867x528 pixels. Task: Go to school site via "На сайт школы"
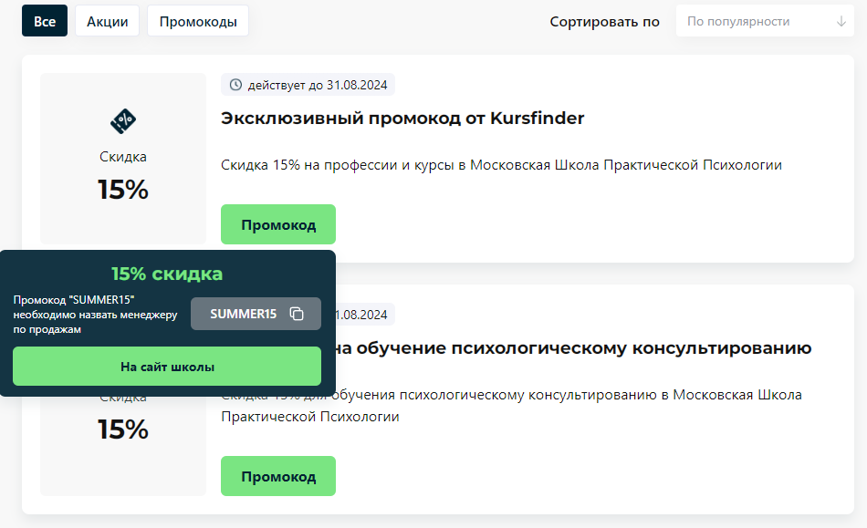[x=167, y=367]
